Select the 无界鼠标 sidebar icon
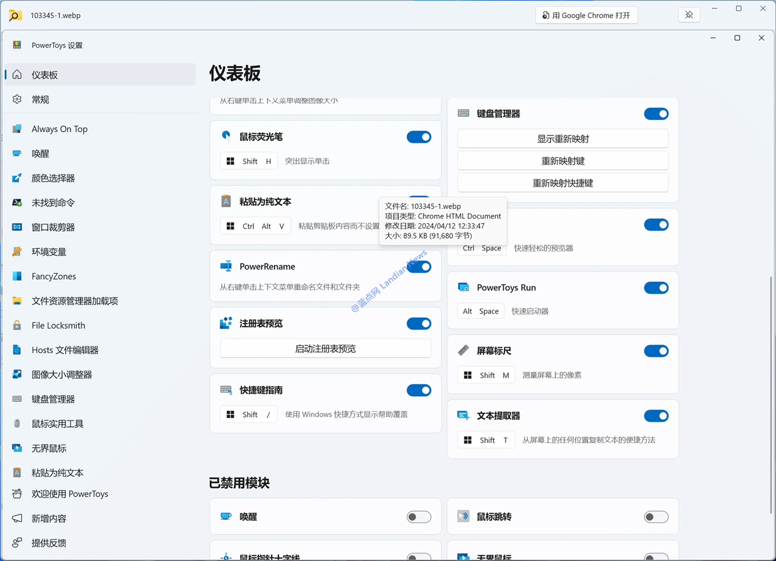Image resolution: width=776 pixels, height=561 pixels. coord(17,448)
